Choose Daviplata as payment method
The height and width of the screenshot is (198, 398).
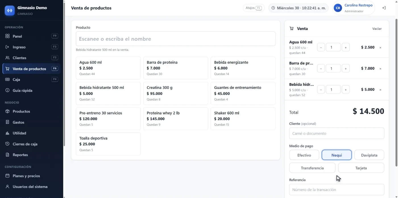(x=369, y=155)
